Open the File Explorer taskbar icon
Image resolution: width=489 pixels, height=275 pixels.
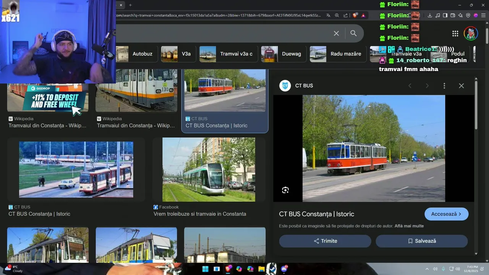pyautogui.click(x=261, y=269)
